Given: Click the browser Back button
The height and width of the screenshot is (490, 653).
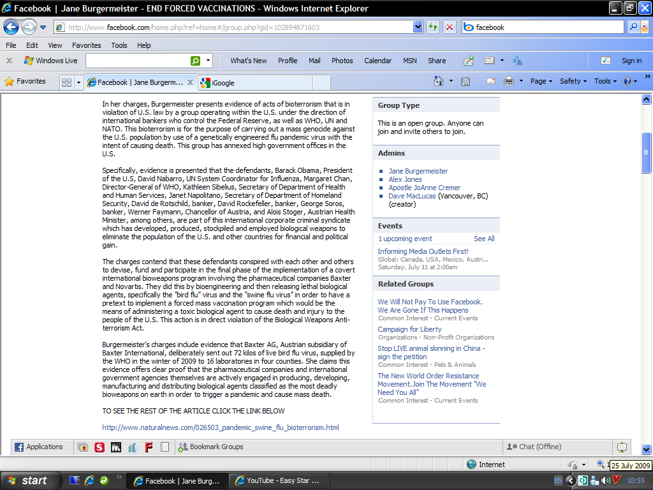Looking at the screenshot, I should [x=11, y=27].
